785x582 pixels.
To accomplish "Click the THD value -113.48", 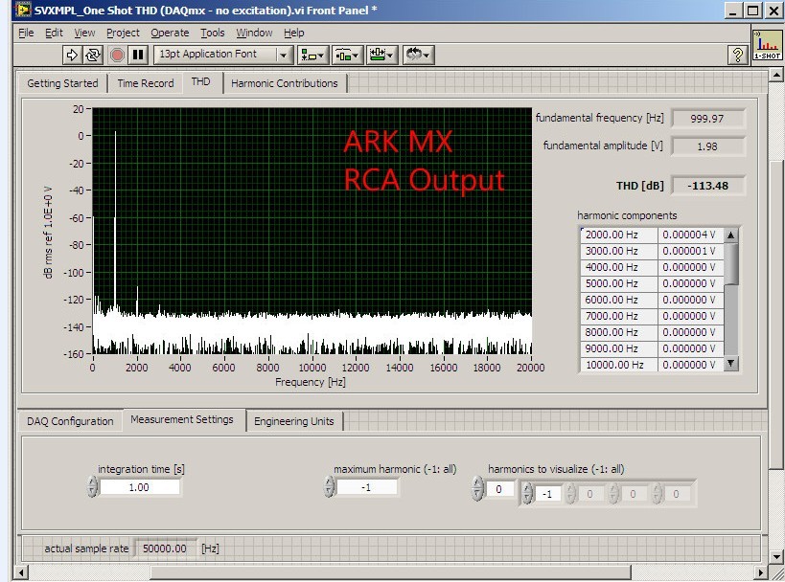I will pos(708,186).
